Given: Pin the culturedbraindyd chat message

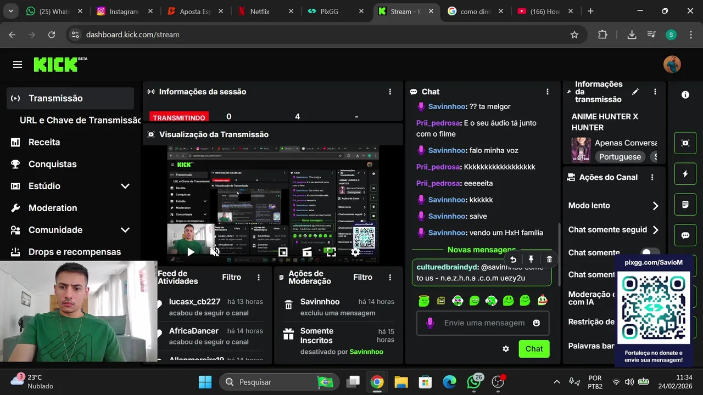Looking at the screenshot, I should tap(531, 259).
